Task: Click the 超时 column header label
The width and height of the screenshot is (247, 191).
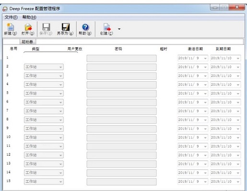Action: coord(164,49)
